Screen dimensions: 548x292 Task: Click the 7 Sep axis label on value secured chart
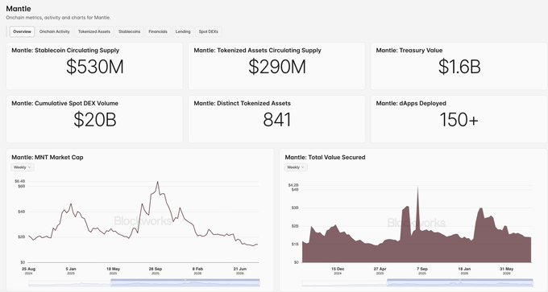(x=421, y=271)
